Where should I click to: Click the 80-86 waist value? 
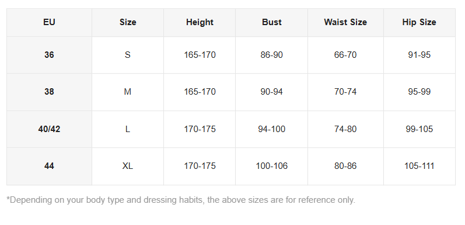(345, 166)
